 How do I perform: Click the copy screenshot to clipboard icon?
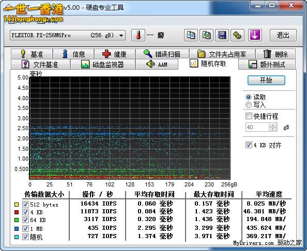(206, 35)
